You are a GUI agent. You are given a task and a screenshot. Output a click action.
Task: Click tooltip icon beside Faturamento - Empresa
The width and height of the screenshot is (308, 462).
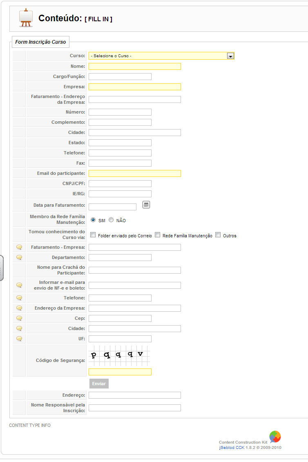(x=19, y=247)
